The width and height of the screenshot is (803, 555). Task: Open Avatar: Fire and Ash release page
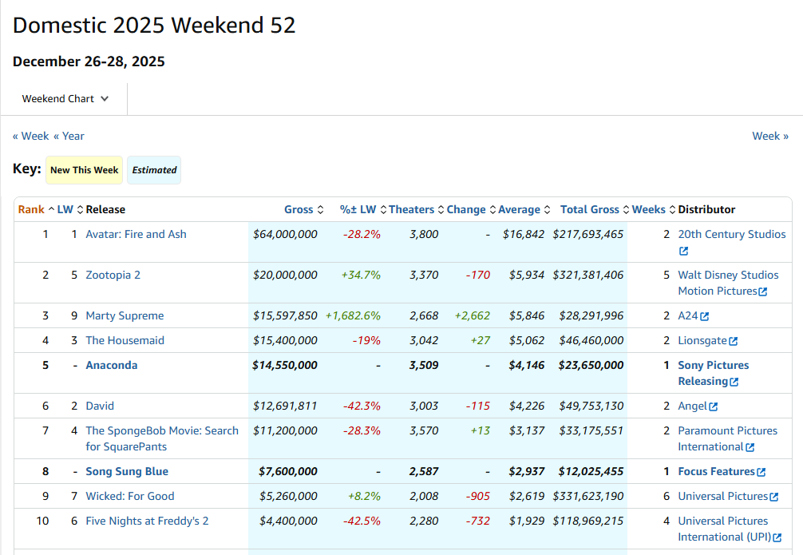pos(136,234)
